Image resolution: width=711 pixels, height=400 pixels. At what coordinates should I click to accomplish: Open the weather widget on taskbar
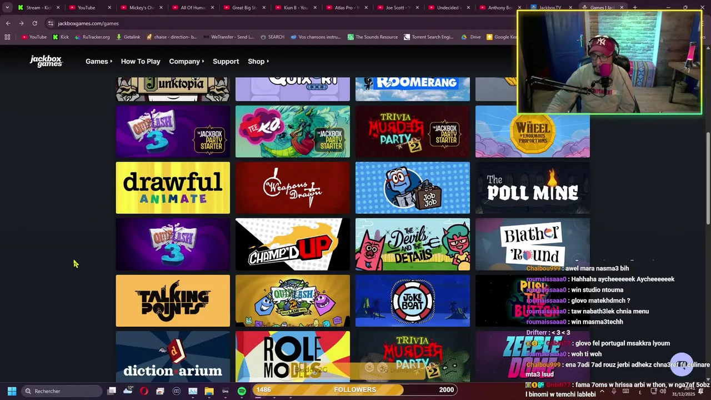pyautogui.click(x=128, y=391)
